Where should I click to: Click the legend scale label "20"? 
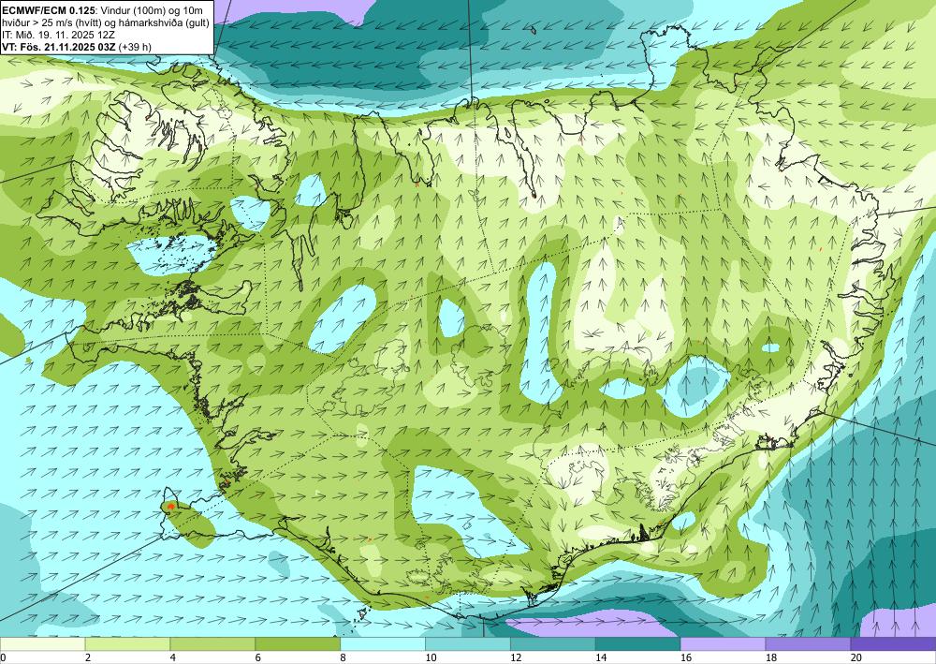[856, 657]
